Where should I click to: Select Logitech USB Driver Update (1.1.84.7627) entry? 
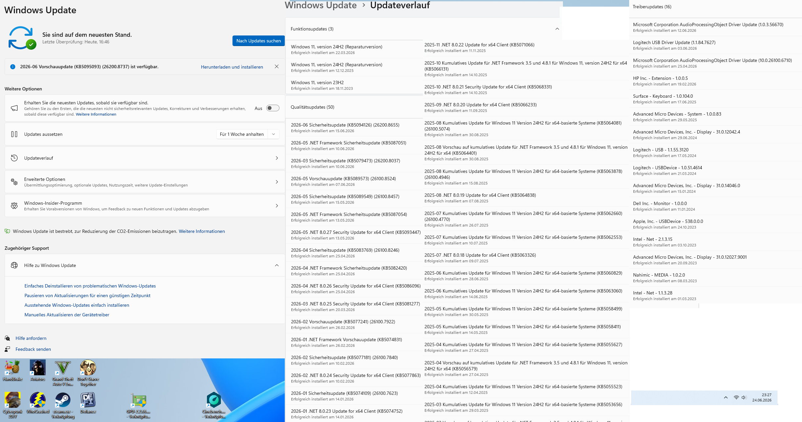click(715, 45)
